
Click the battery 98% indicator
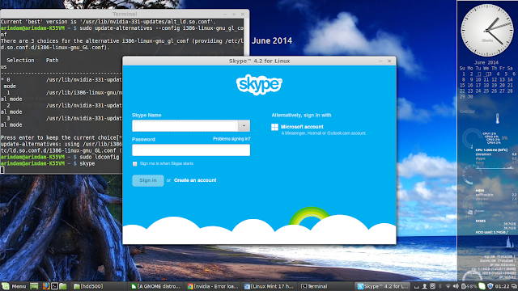[x=469, y=286]
